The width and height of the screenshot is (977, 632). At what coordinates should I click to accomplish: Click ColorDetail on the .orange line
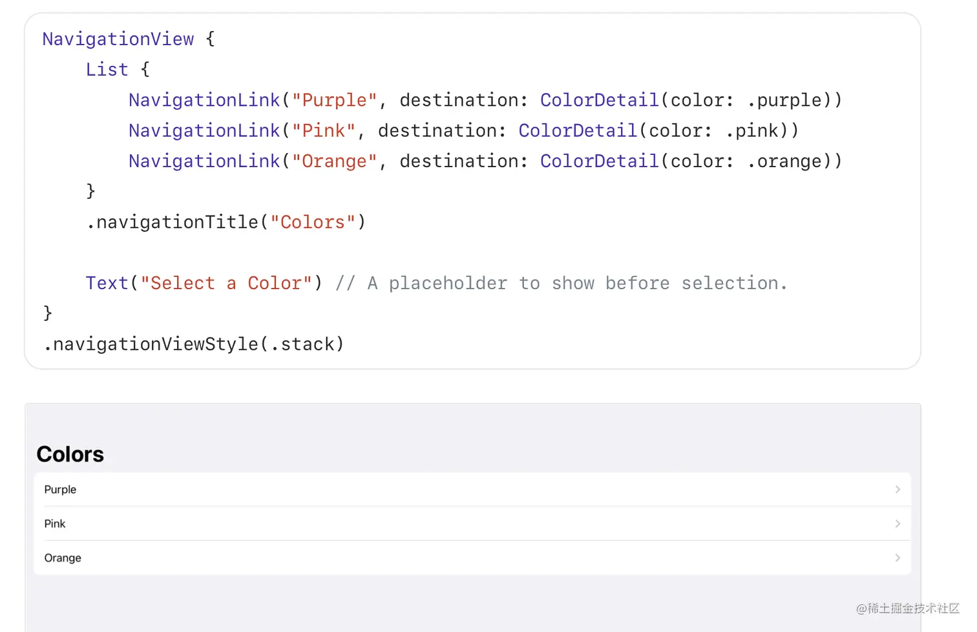[x=600, y=161]
